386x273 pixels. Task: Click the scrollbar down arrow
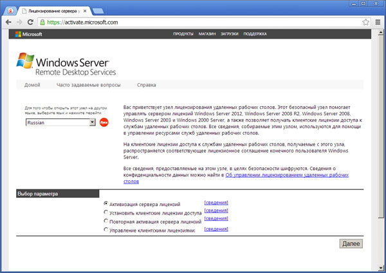coord(381,268)
